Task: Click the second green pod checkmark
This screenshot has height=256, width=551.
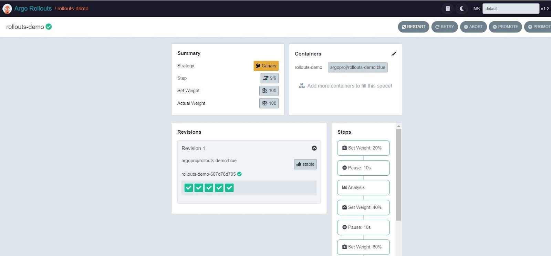Action: [x=199, y=188]
